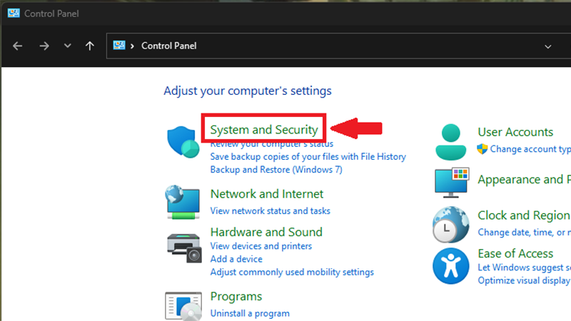Select Control Panel in the address bar

point(168,46)
